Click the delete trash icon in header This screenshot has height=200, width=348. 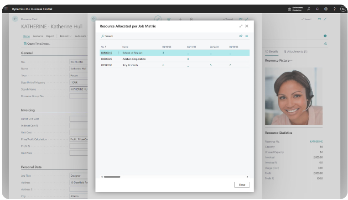pos(191,19)
